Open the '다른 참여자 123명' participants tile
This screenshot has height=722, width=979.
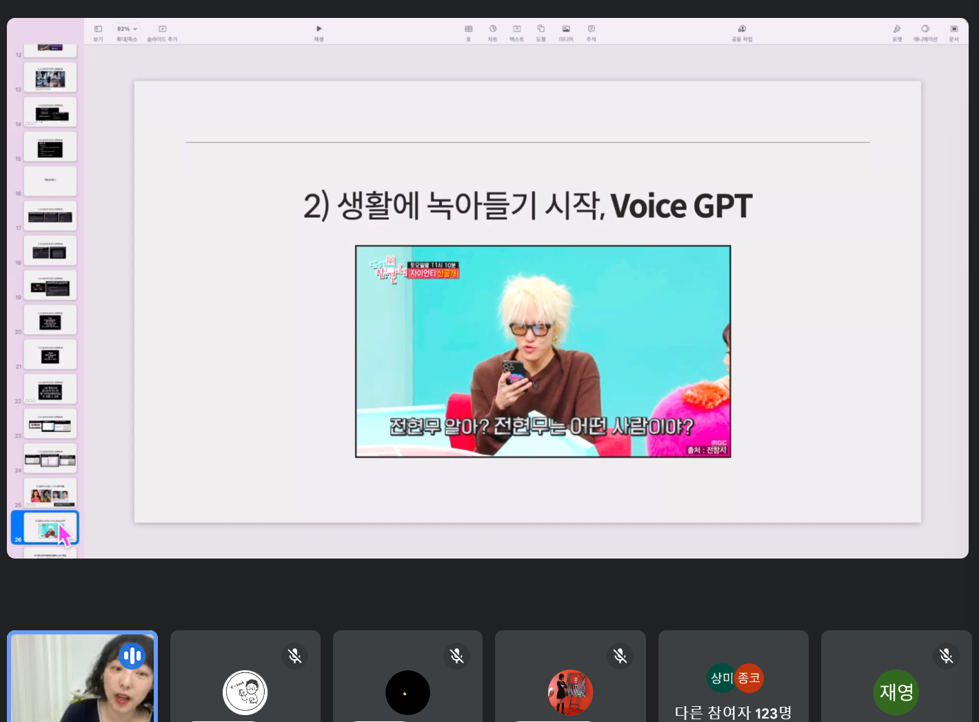pyautogui.click(x=734, y=676)
